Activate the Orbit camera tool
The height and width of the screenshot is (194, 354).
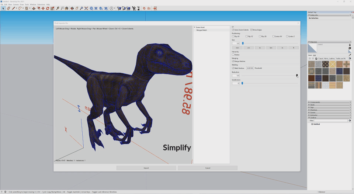point(72,8)
